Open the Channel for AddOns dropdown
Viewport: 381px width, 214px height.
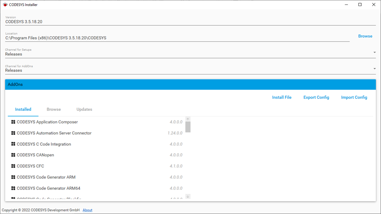pyautogui.click(x=190, y=69)
